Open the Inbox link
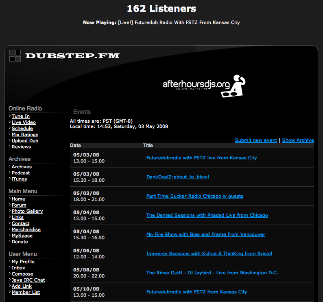 18,268
